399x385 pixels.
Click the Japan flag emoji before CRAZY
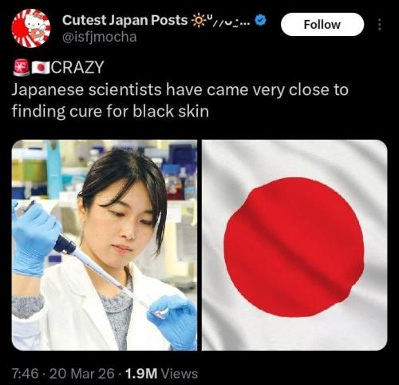(41, 68)
